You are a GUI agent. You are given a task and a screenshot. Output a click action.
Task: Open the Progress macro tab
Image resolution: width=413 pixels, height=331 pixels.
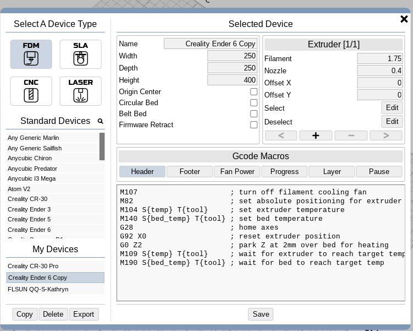pos(285,172)
